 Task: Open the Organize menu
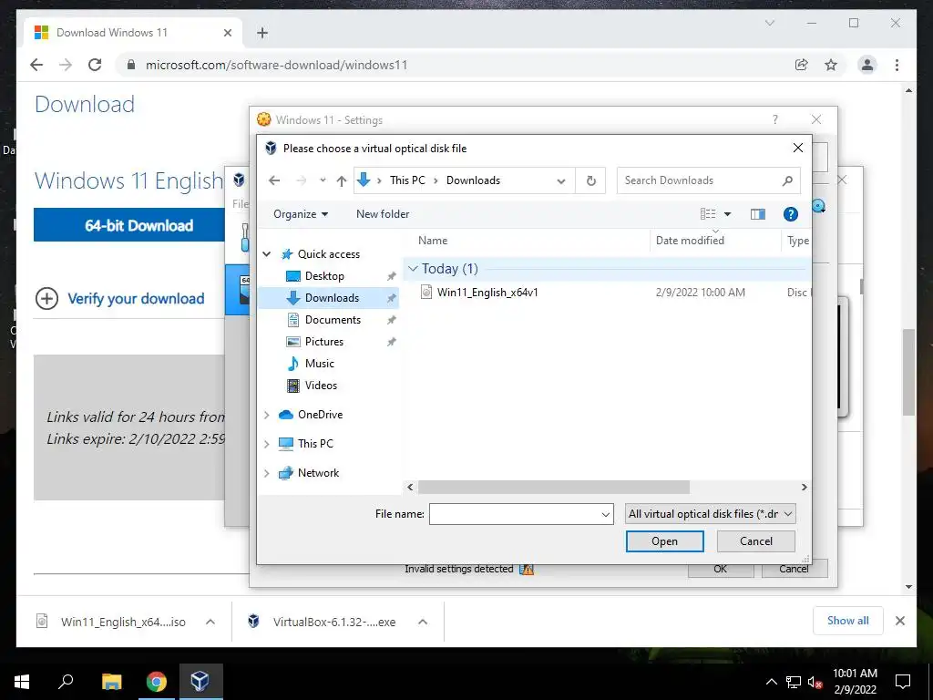(x=301, y=214)
